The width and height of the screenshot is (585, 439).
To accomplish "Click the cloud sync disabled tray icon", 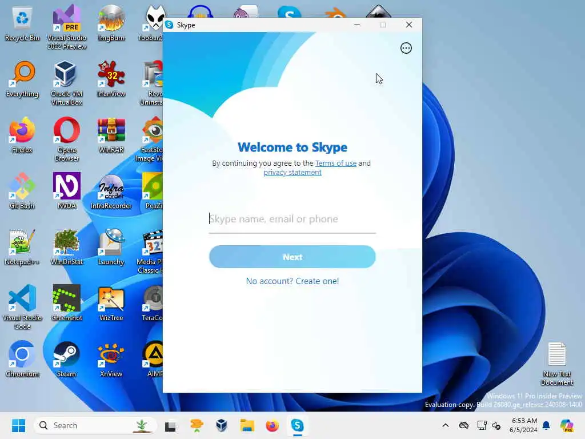I will 464,425.
